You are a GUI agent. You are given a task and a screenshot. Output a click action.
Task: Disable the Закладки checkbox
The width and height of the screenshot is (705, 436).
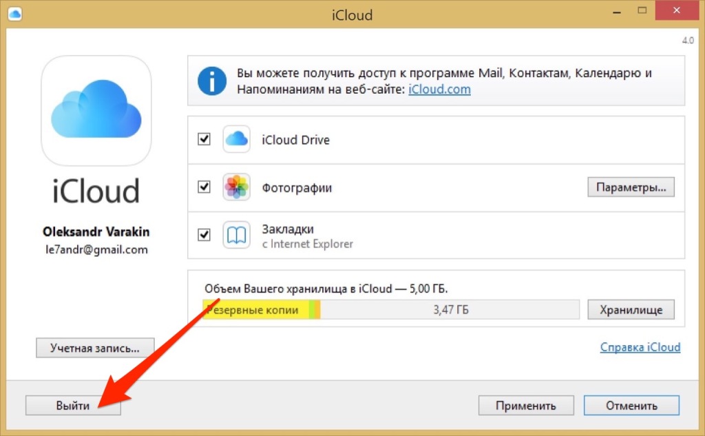[x=204, y=235]
